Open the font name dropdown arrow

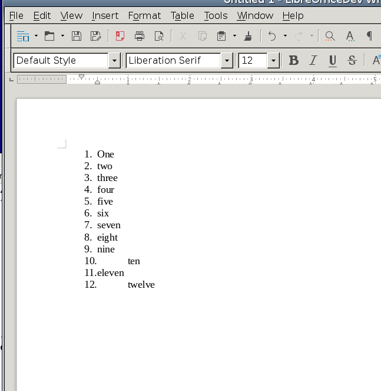[227, 60]
